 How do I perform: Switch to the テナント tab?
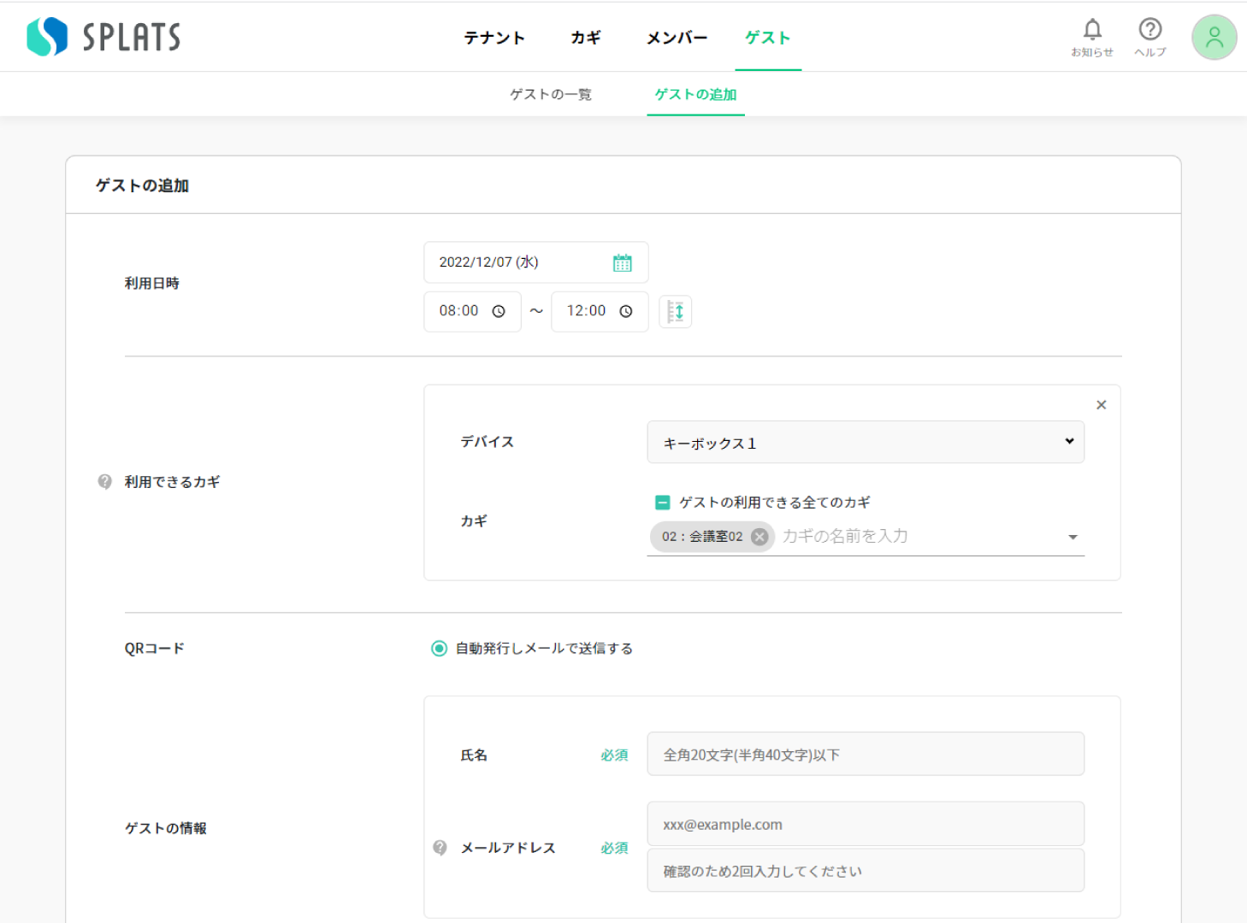493,37
